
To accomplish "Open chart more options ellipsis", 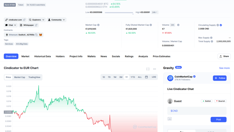I will tap(154, 69).
